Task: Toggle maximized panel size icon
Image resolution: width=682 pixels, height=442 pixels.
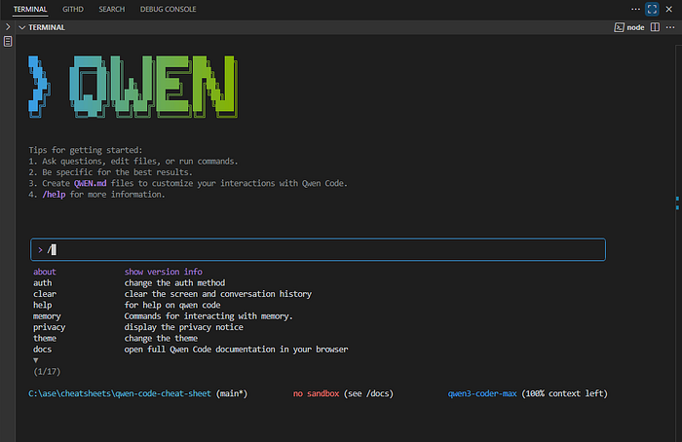Action: click(652, 9)
